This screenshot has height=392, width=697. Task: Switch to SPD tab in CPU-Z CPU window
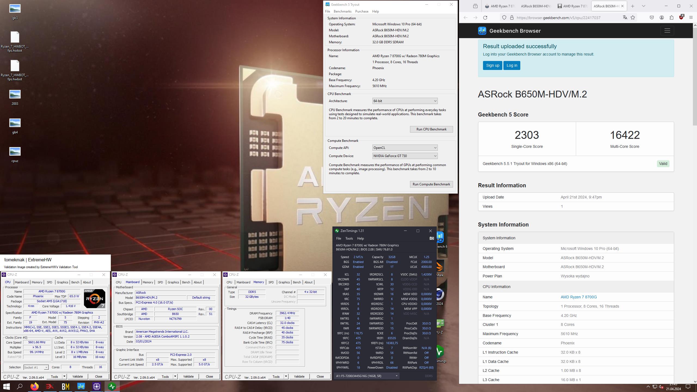[x=49, y=282]
